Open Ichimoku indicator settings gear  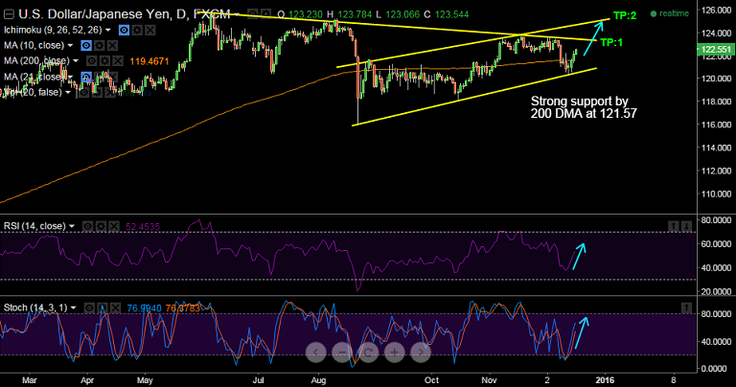pos(137,30)
